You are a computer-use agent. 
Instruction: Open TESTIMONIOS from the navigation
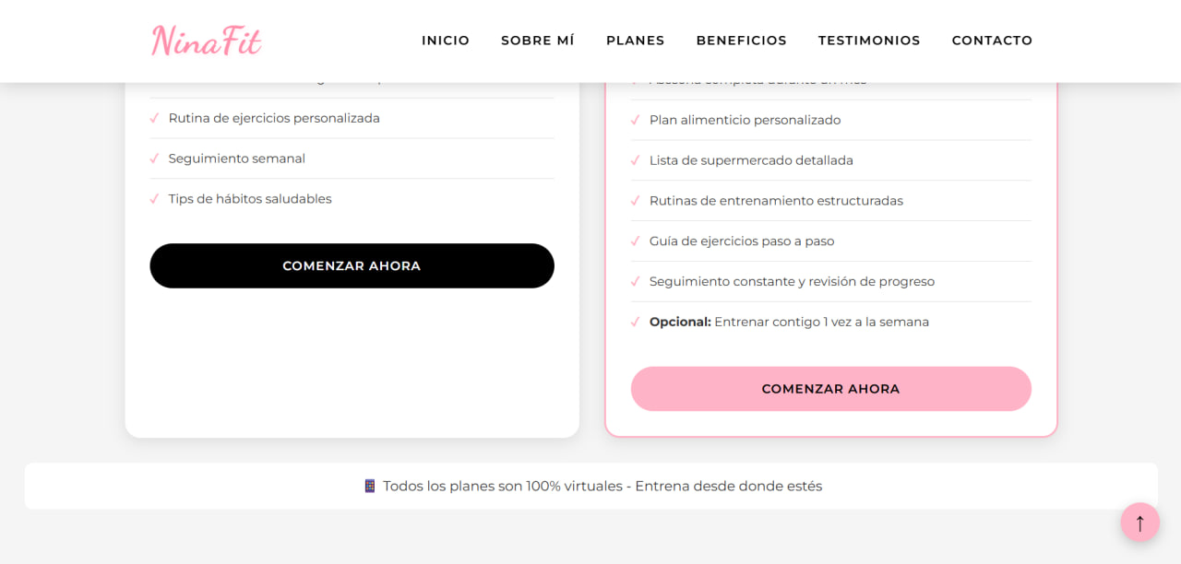tap(869, 40)
